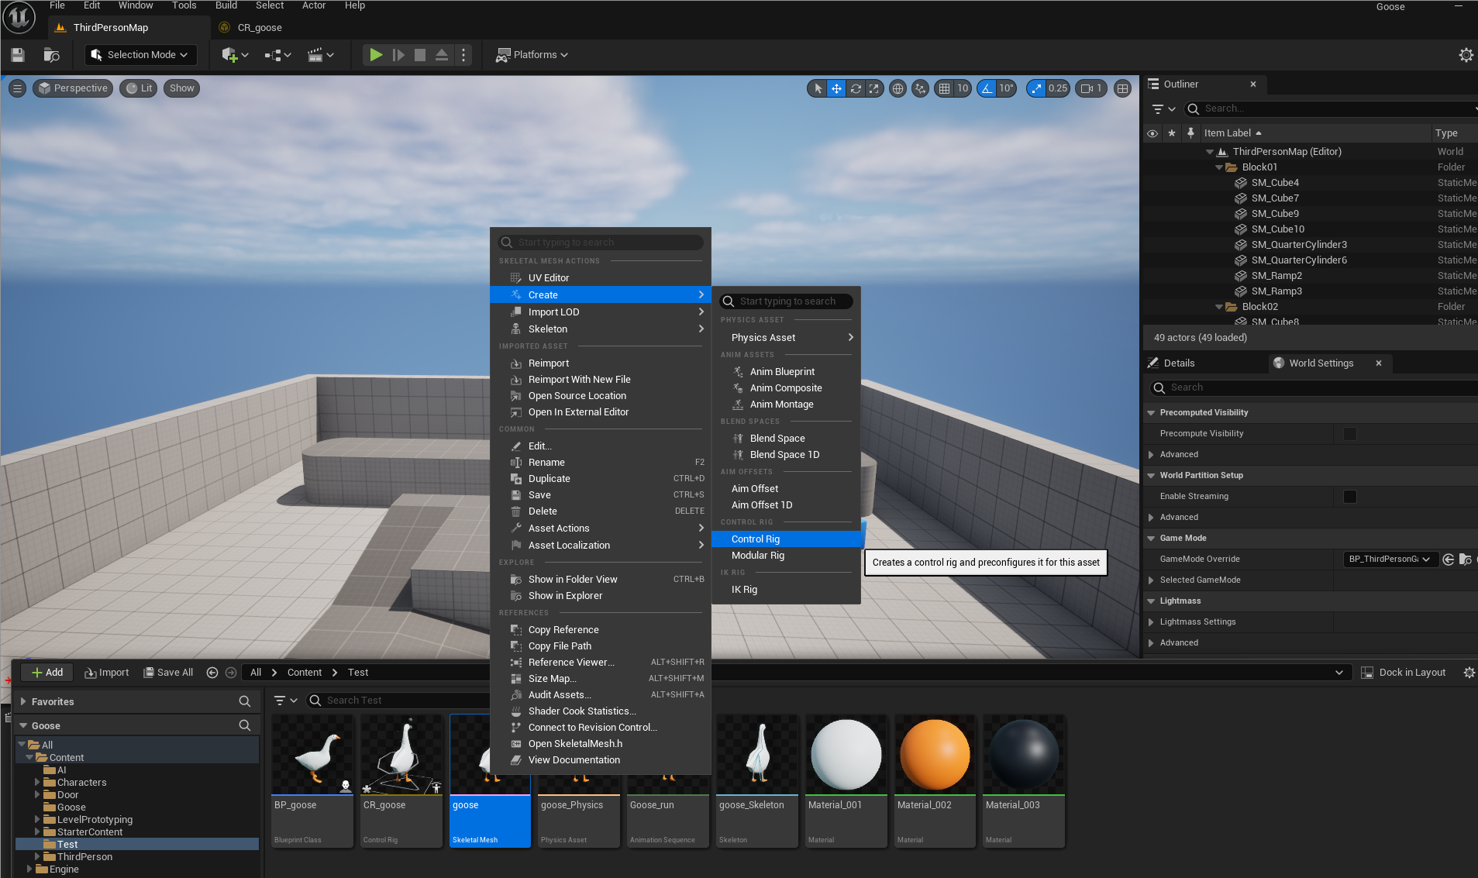Open the Selection Mode dropdown
The height and width of the screenshot is (878, 1478).
(x=140, y=55)
